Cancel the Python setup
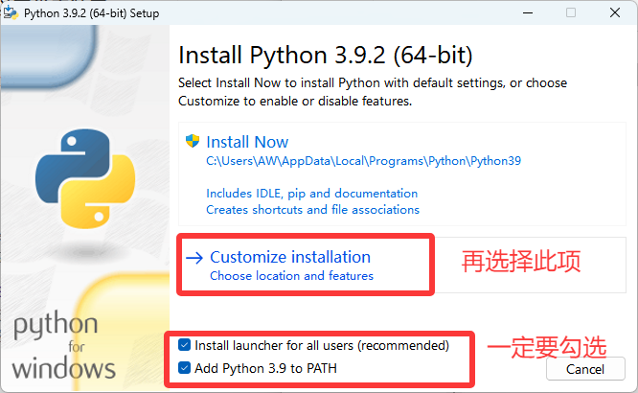 coord(585,369)
